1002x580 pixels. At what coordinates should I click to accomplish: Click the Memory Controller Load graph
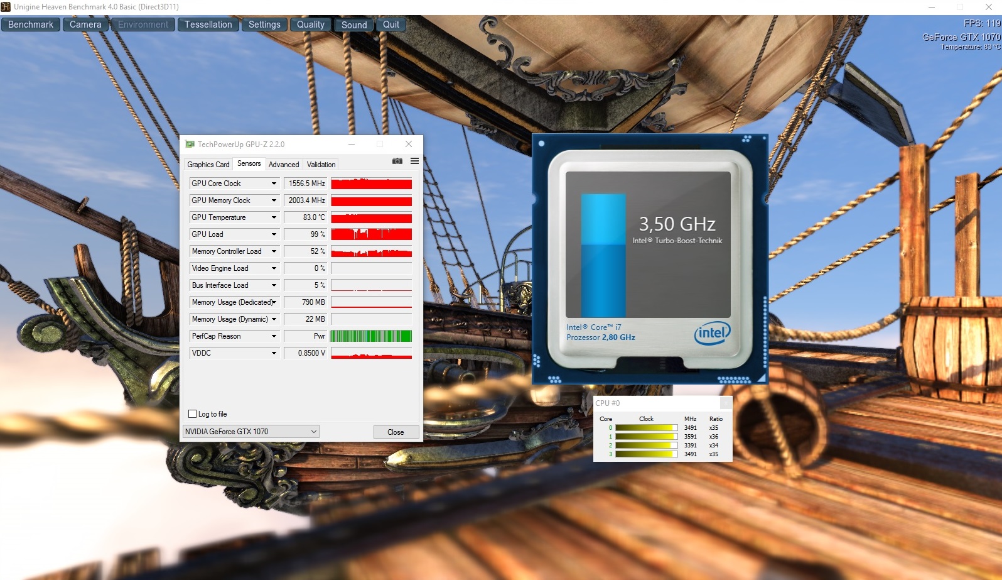[x=372, y=251]
